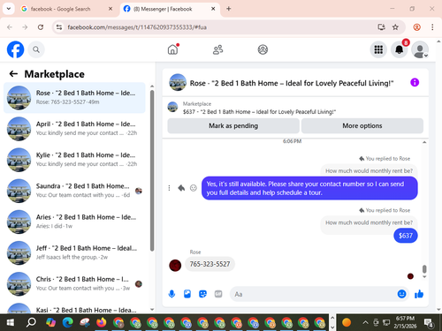Open the Rose conversation in the list

tap(74, 98)
